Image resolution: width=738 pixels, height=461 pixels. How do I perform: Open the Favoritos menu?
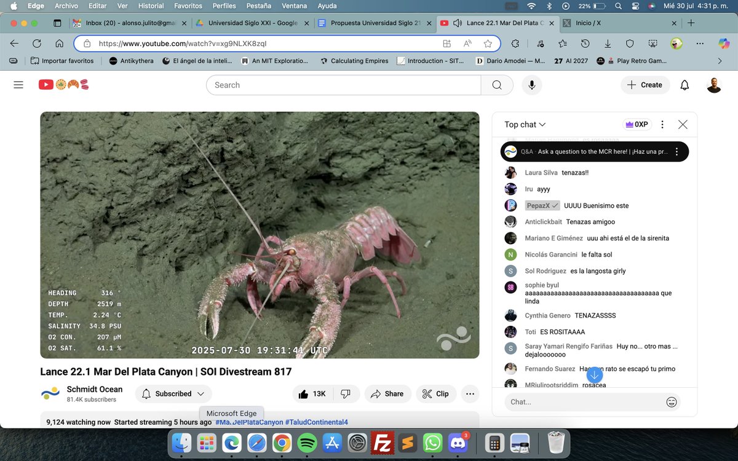[189, 6]
